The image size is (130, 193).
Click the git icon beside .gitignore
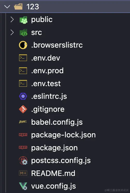(x=23, y=109)
